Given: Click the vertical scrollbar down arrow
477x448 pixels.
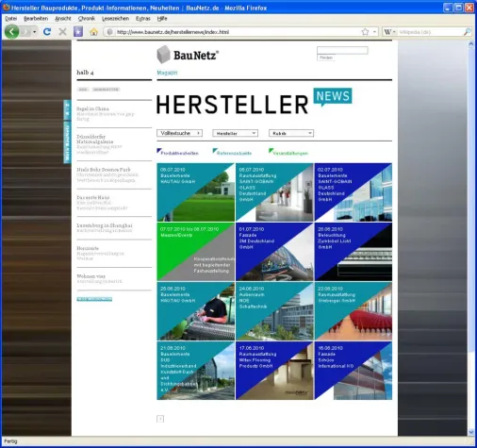Looking at the screenshot, I should click(x=470, y=433).
